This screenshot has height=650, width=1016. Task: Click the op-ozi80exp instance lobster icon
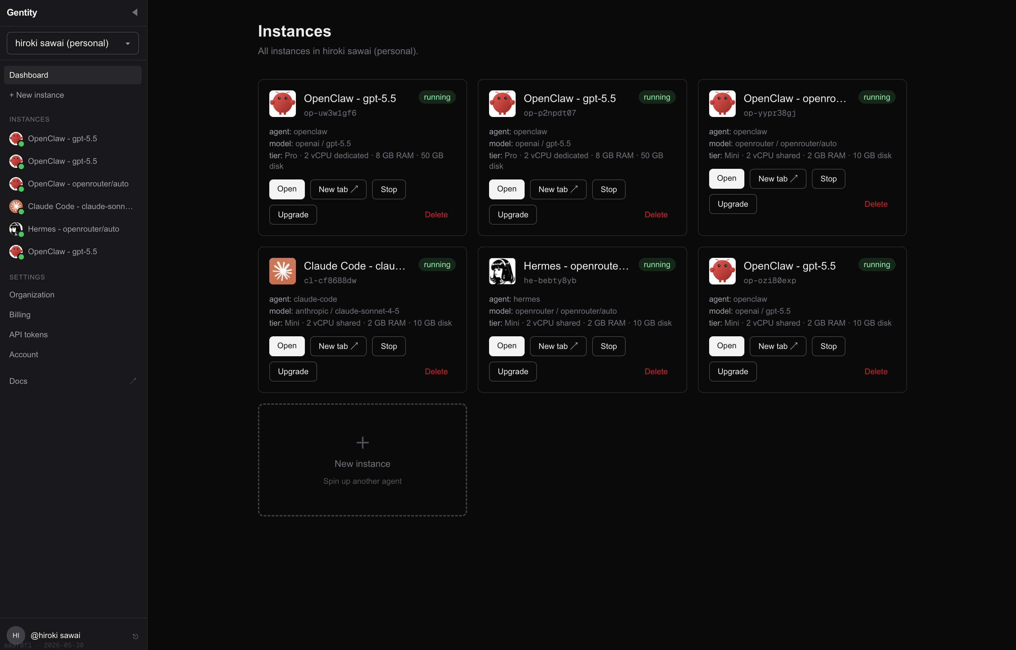[x=722, y=271]
